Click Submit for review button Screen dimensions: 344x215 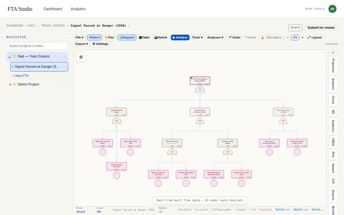pyautogui.click(x=321, y=28)
